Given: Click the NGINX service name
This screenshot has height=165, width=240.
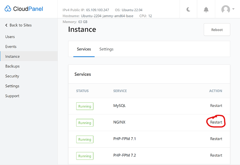Looking at the screenshot, I should tap(119, 122).
